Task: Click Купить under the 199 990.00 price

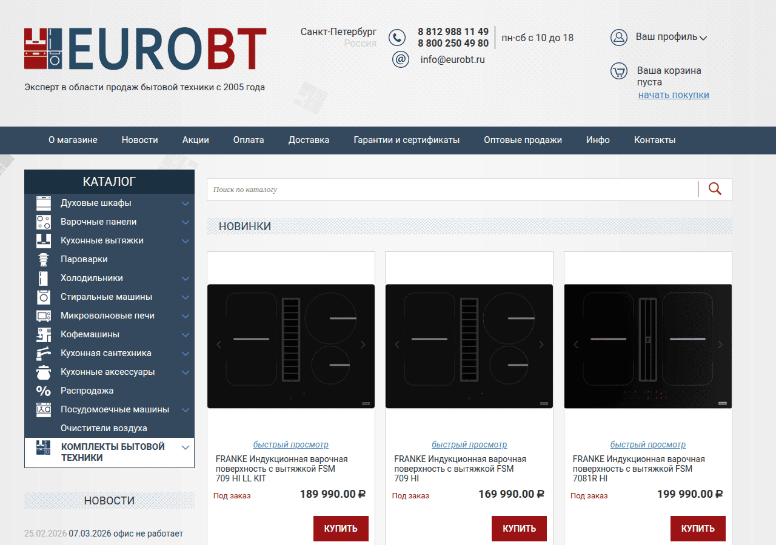Action: click(698, 529)
